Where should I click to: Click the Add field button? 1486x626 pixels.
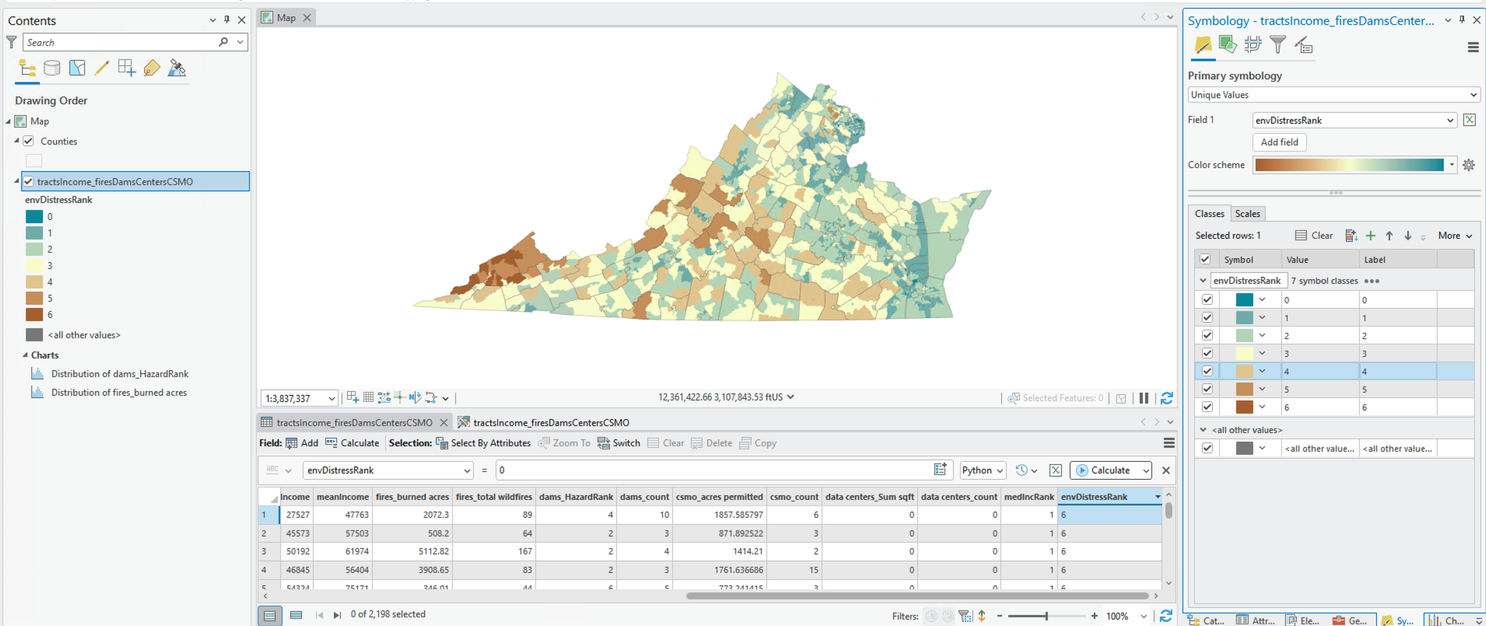click(x=1279, y=142)
